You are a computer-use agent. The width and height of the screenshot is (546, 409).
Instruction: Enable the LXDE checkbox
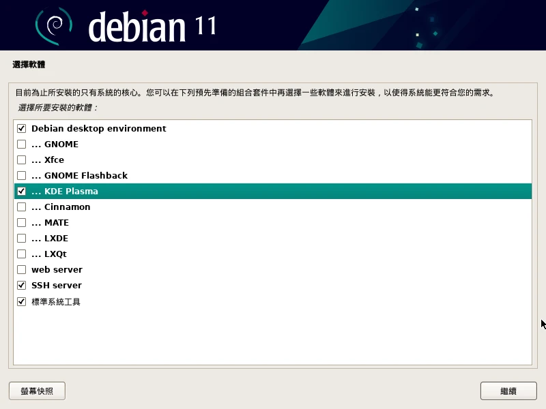coord(21,239)
